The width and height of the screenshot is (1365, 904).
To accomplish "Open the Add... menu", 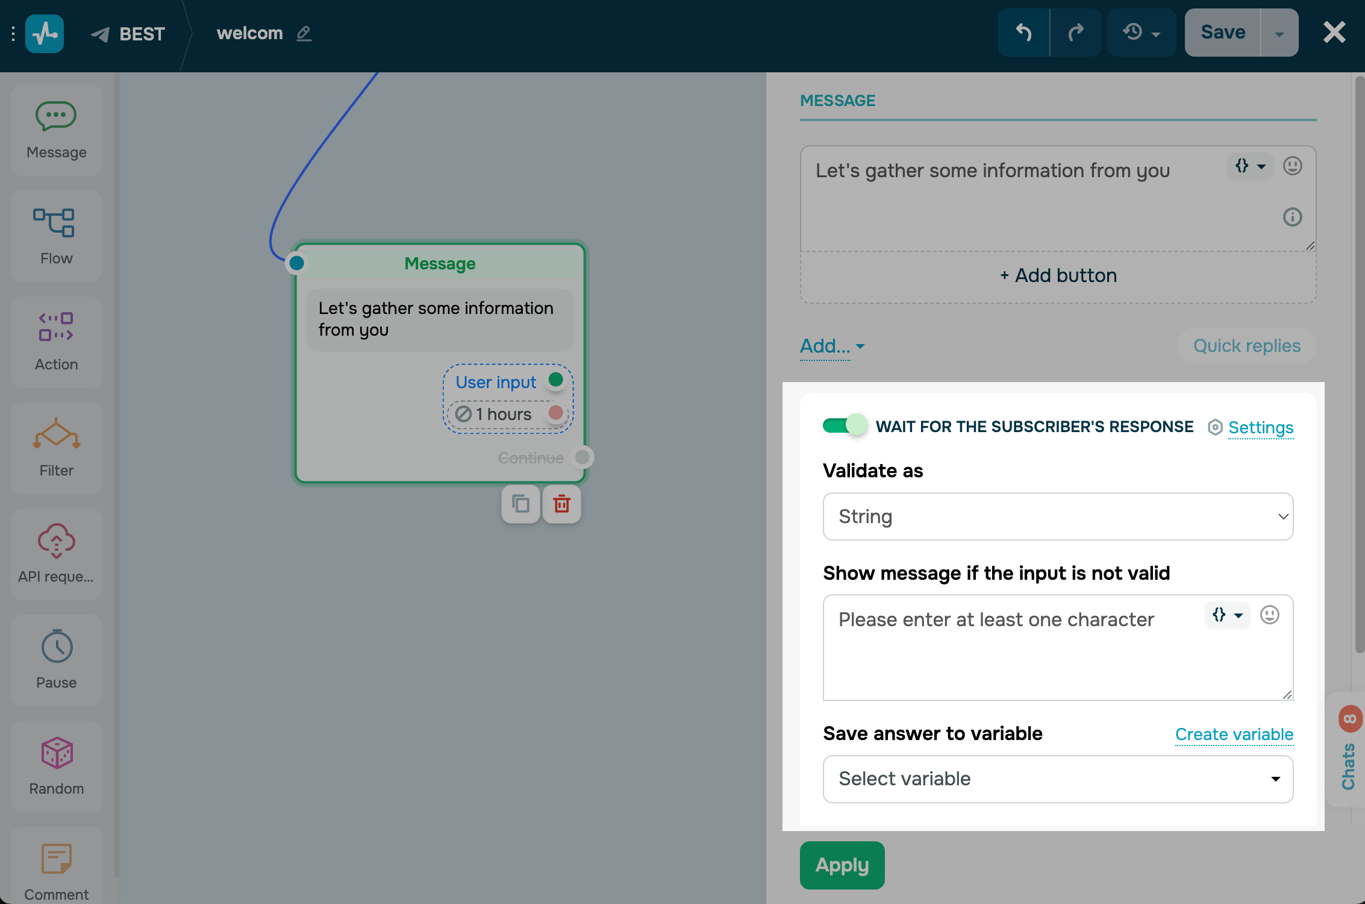I will point(831,346).
